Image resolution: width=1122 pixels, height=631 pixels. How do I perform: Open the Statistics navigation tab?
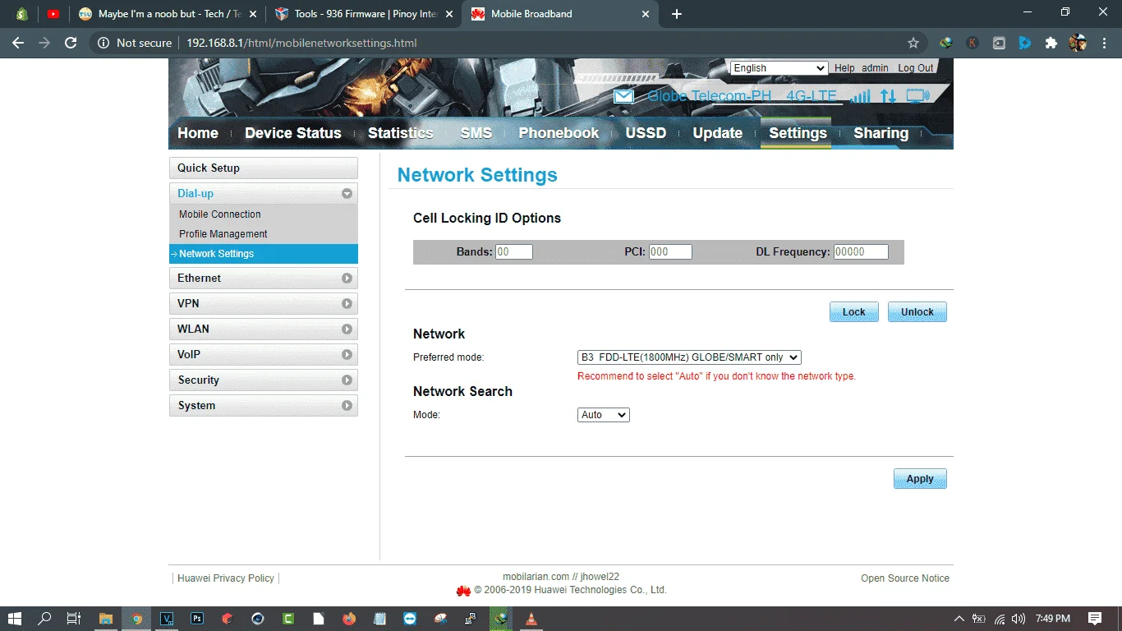pyautogui.click(x=401, y=133)
